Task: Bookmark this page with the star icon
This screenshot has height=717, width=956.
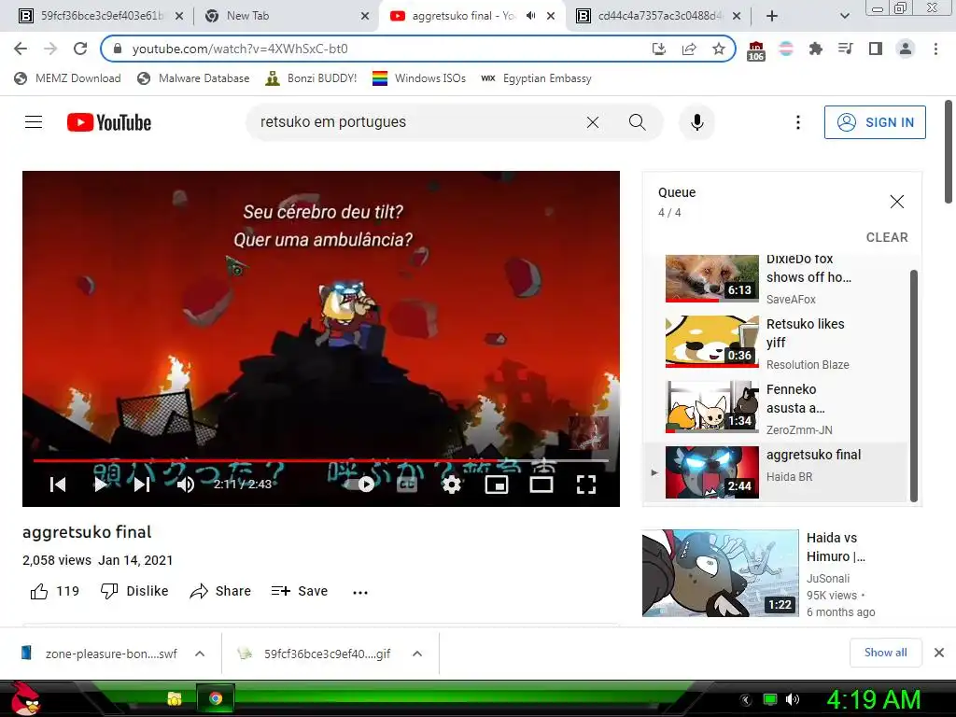Action: [719, 49]
